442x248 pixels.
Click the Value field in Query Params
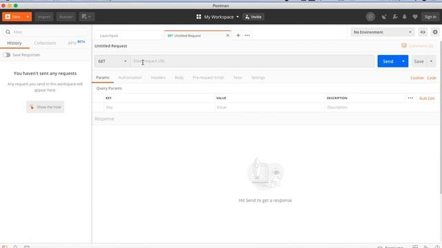(269, 107)
